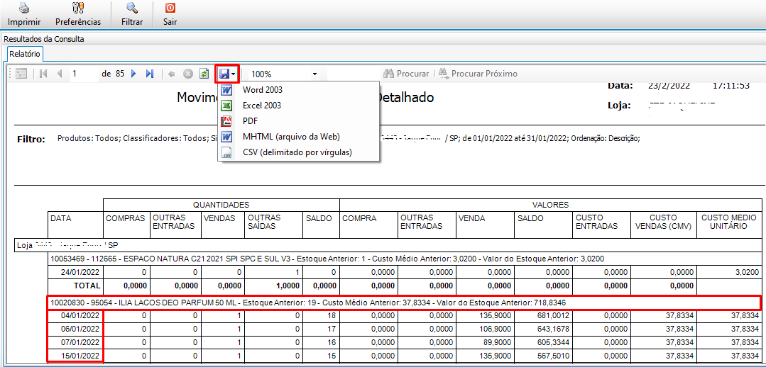The width and height of the screenshot is (766, 367).
Task: Open the 100% zoom combo box
Action: click(x=285, y=74)
